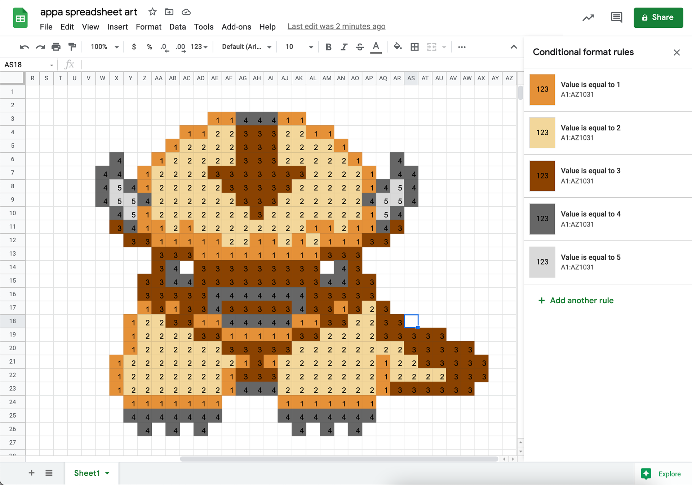Click the horizontal scrollbar thumb
This screenshot has width=692, height=485.
(339, 459)
